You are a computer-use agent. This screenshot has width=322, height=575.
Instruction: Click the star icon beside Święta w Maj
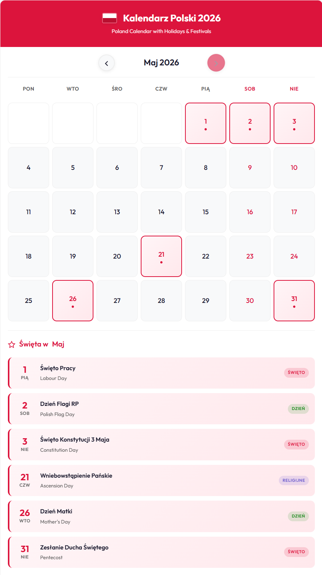[x=12, y=344]
